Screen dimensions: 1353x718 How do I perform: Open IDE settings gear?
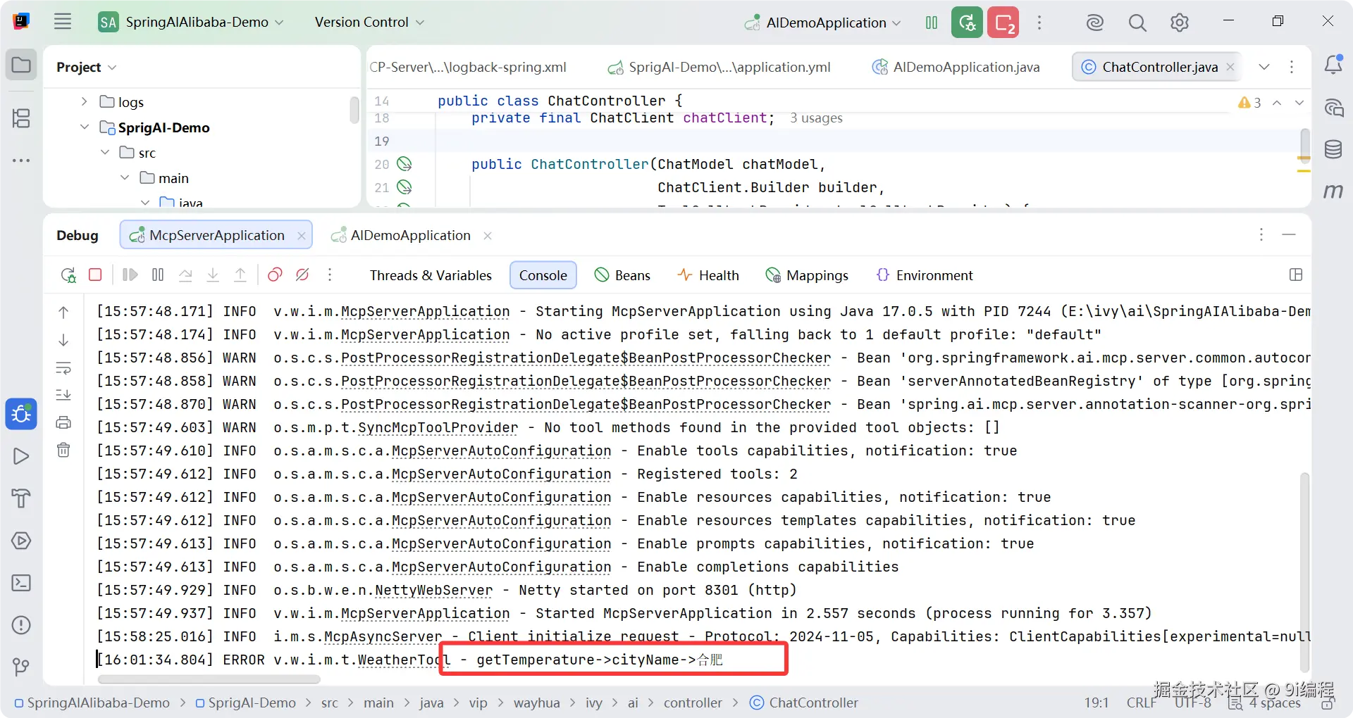[x=1179, y=23]
